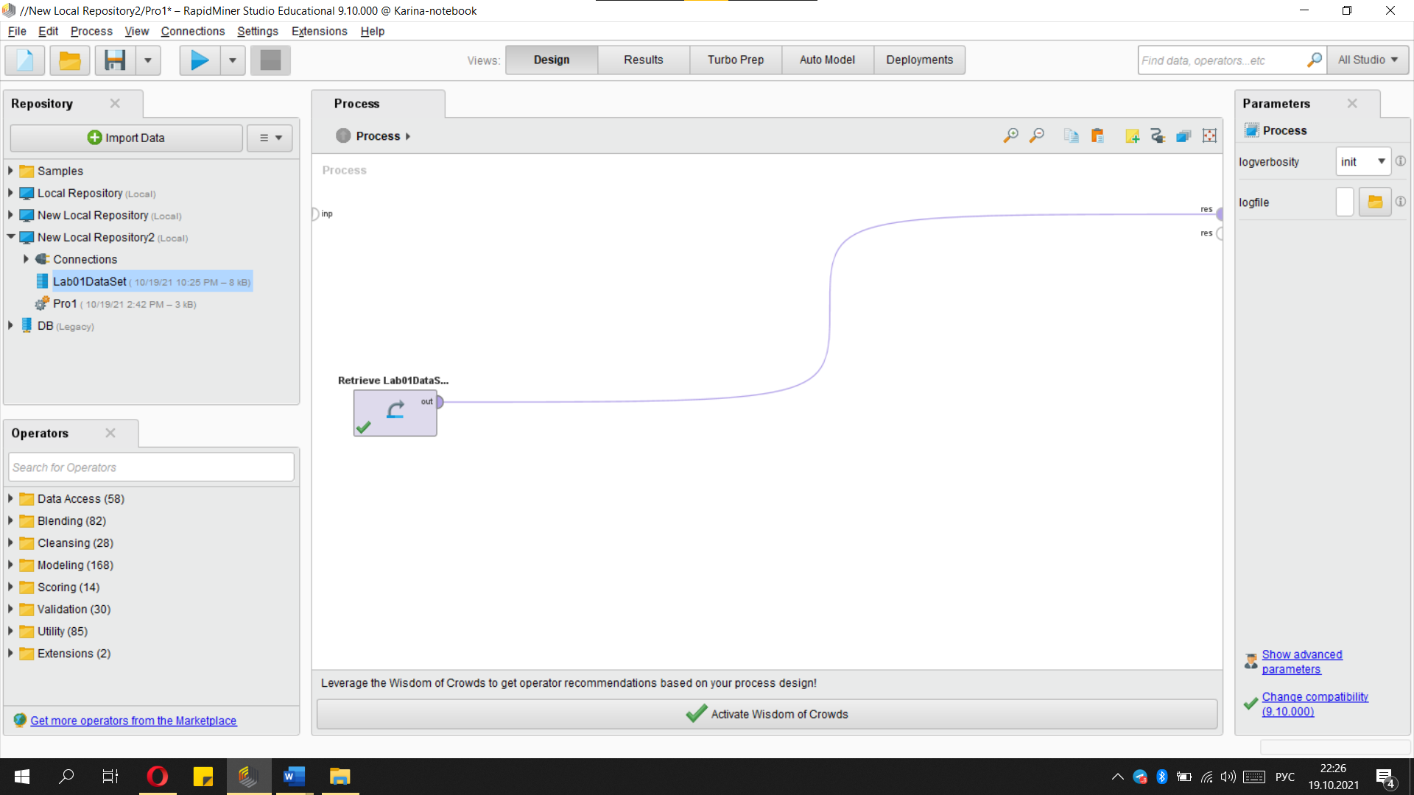1414x795 pixels.
Task: Click Change compatibility (9.10.000) link
Action: pyautogui.click(x=1315, y=704)
